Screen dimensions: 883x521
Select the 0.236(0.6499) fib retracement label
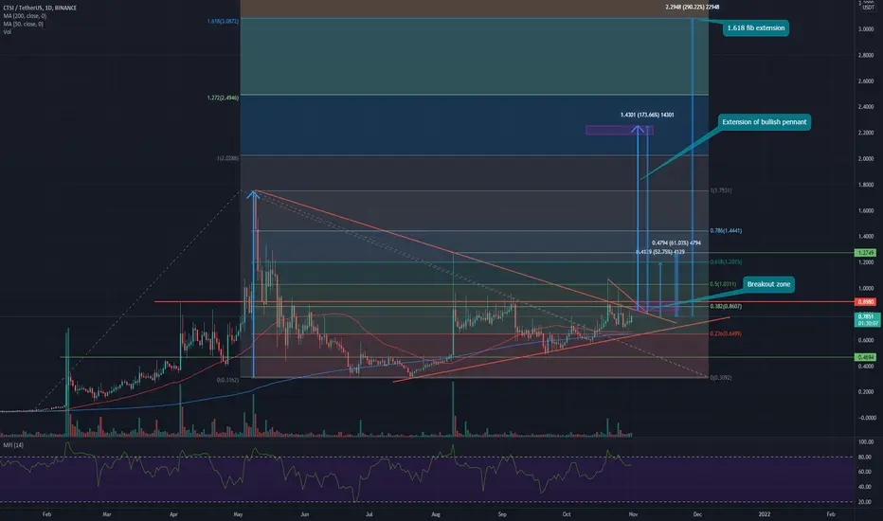pos(726,334)
